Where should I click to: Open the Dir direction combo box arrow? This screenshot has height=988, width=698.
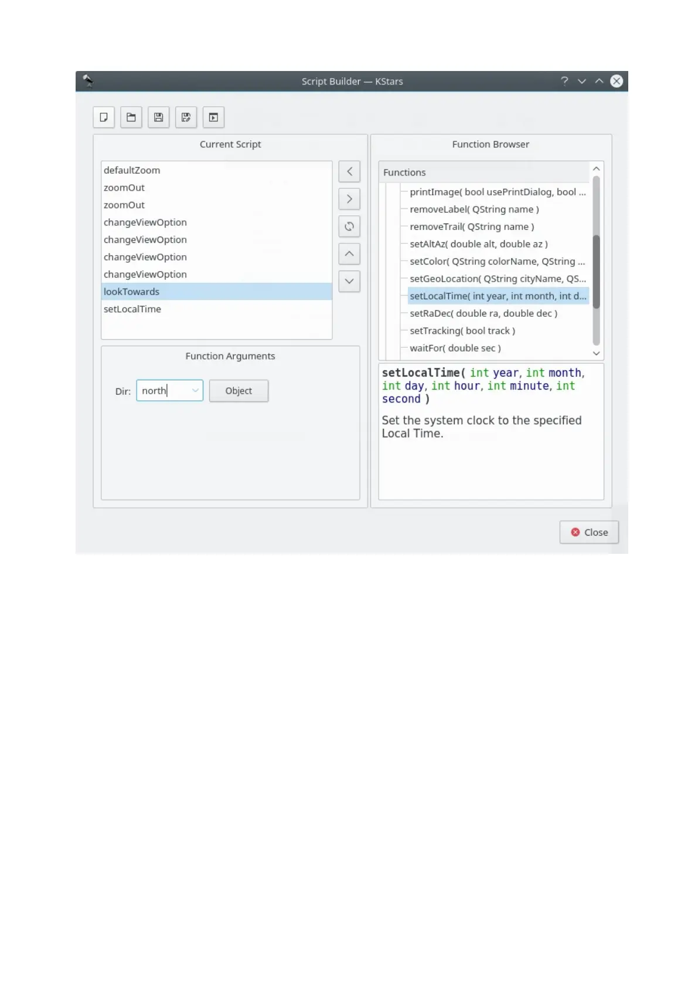195,391
